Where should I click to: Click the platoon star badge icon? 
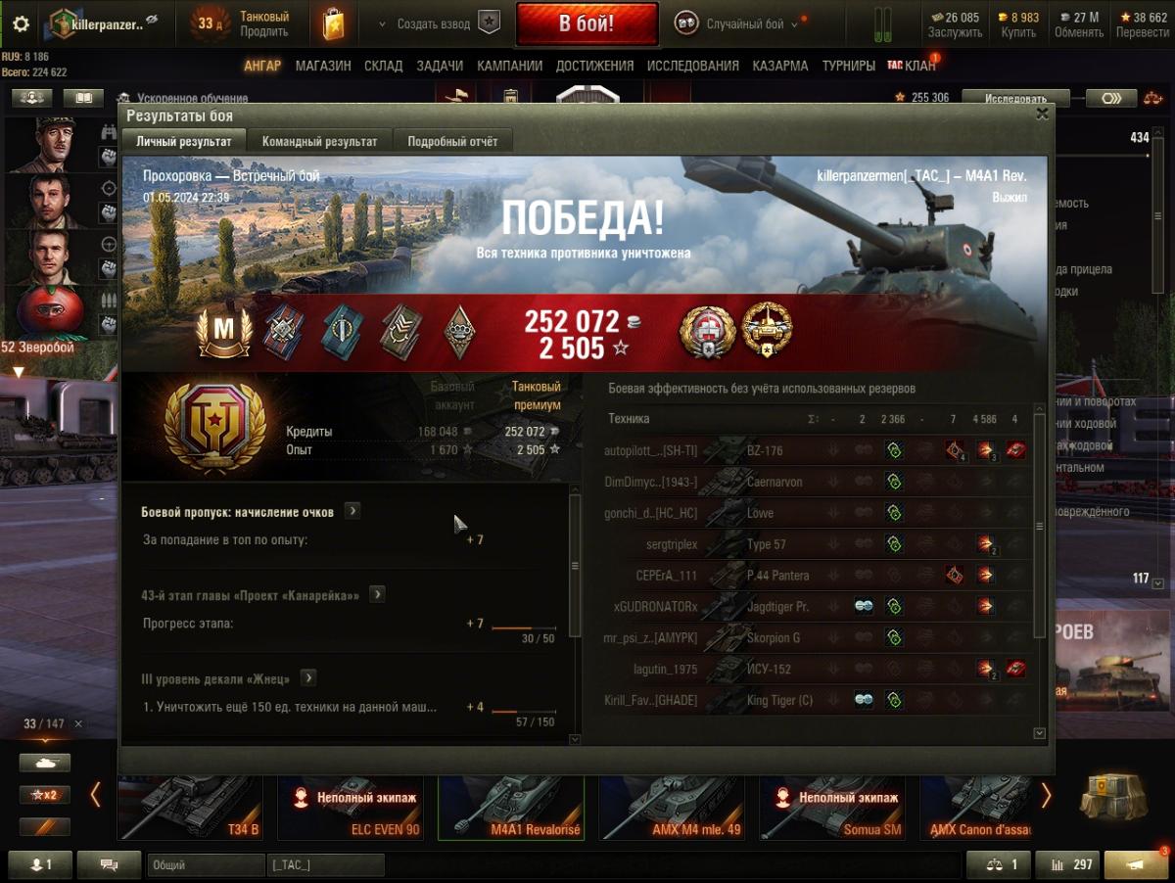489,23
